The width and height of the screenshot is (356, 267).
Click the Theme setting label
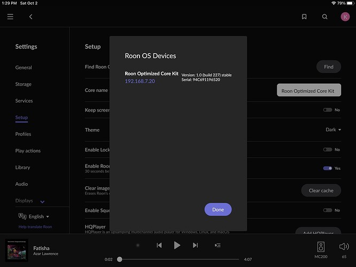click(92, 130)
